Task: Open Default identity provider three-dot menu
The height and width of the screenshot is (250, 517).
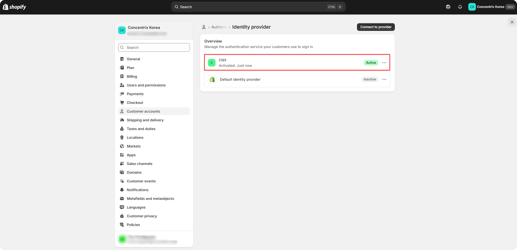Action: (384, 79)
